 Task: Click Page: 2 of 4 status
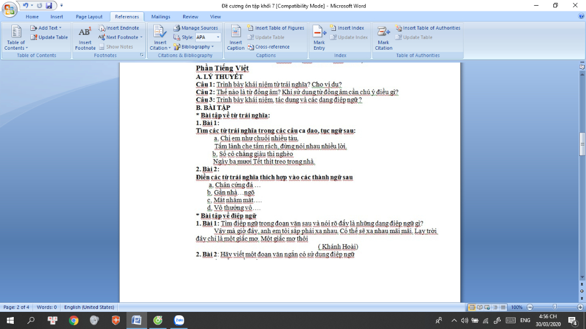(x=16, y=307)
